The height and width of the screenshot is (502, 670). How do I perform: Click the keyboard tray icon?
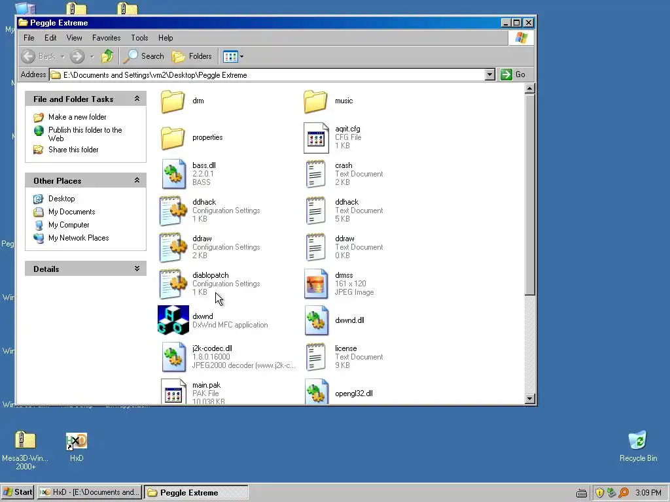[x=582, y=494]
